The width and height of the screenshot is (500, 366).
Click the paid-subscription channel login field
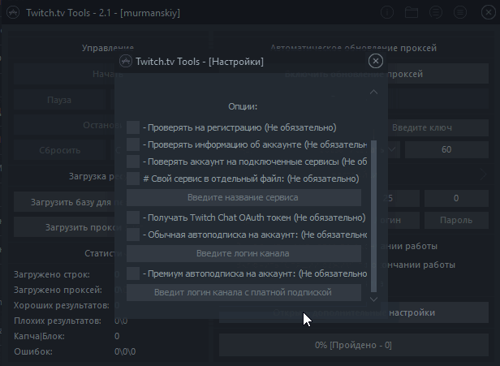pos(244,292)
